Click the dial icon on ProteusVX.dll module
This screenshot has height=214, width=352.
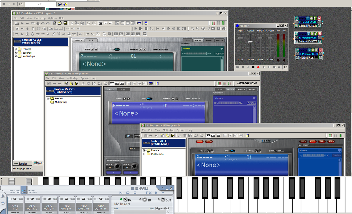tap(312, 34)
